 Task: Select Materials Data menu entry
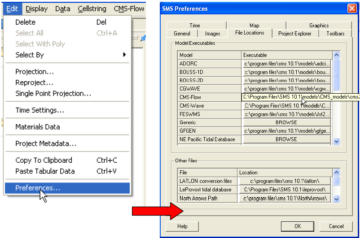67,126
